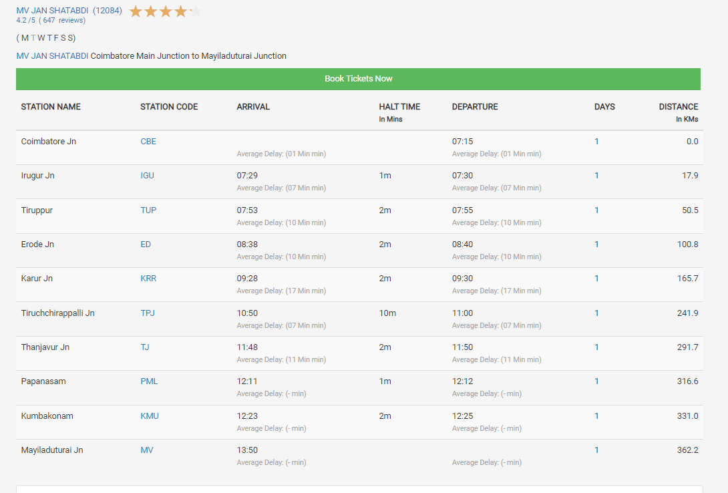
Task: Click the 647 reviews rating text
Action: (x=51, y=21)
